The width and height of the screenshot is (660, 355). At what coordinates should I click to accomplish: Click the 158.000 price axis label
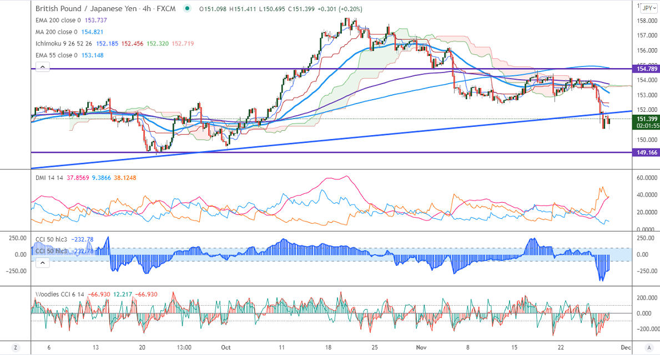[x=647, y=21]
